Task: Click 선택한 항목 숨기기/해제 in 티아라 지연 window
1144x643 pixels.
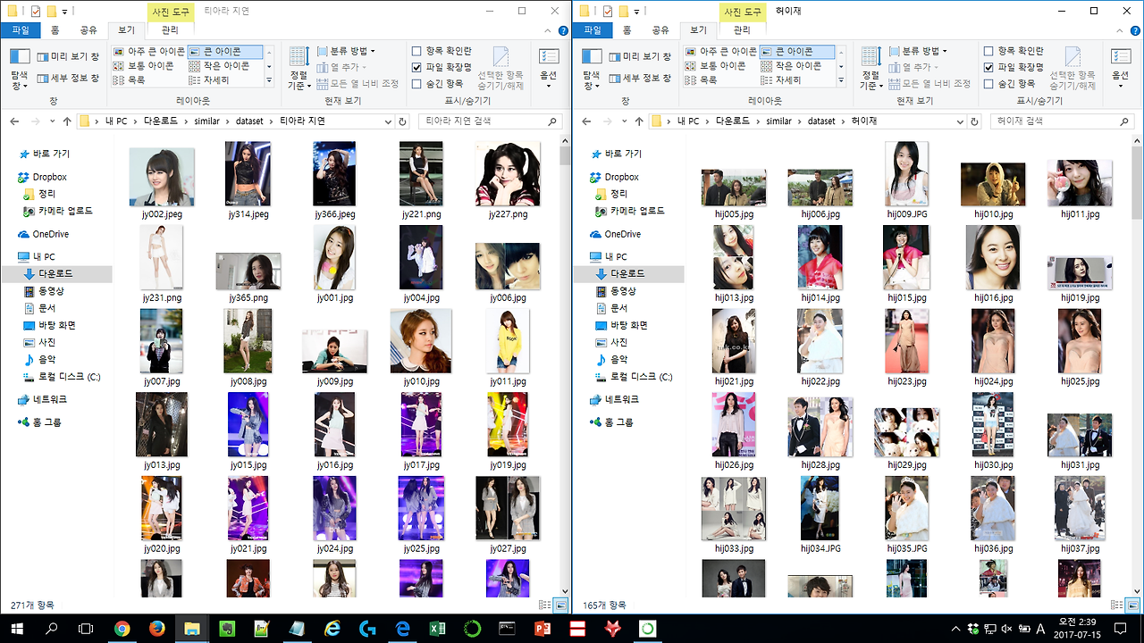Action: (500, 68)
